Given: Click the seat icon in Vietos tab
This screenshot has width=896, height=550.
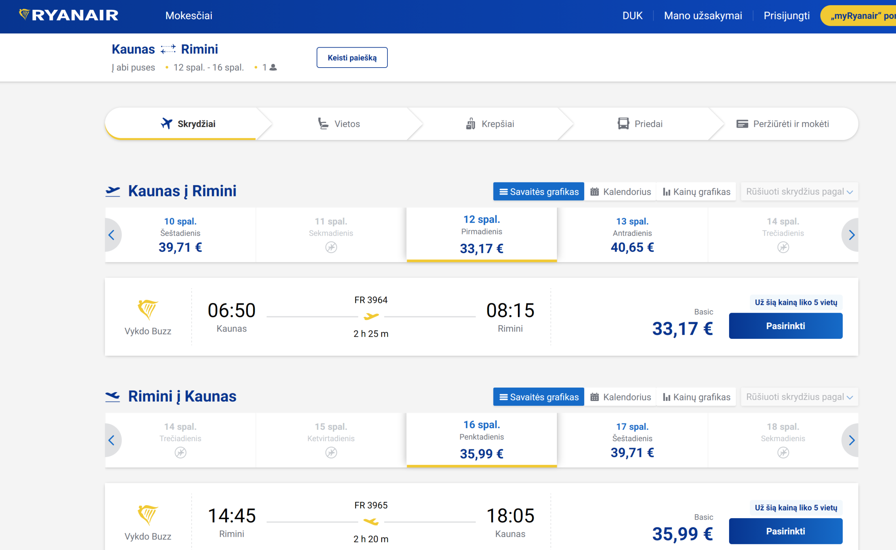Looking at the screenshot, I should pos(323,124).
